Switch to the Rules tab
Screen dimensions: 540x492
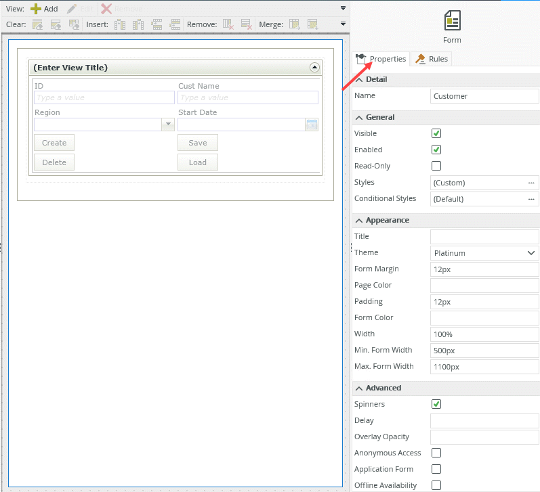point(432,59)
